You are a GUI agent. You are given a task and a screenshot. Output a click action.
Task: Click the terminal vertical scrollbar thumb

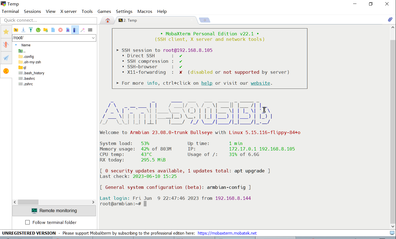tap(393, 132)
